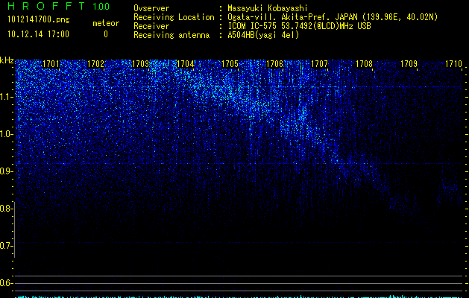
Task: Click the Ovserver field label
Action: (x=151, y=9)
